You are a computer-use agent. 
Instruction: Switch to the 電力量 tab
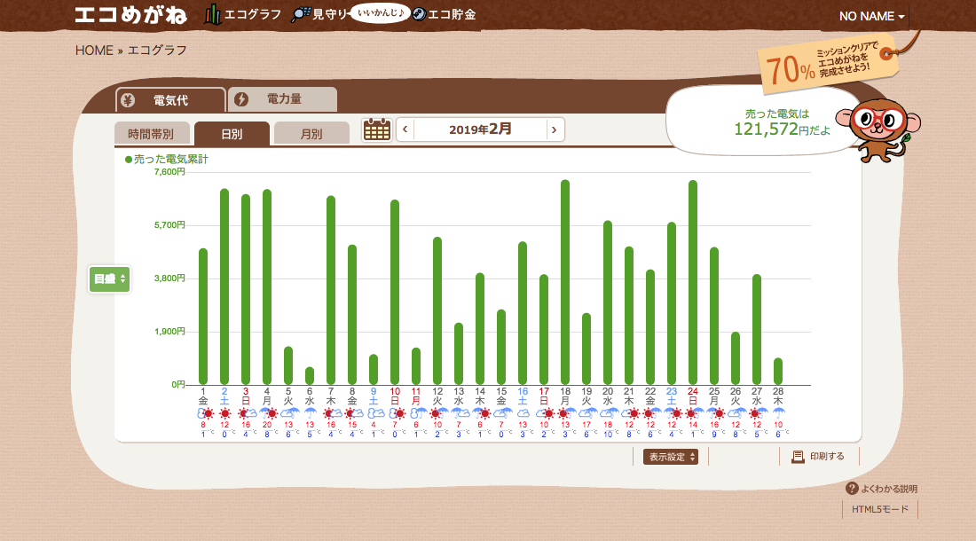coord(282,99)
